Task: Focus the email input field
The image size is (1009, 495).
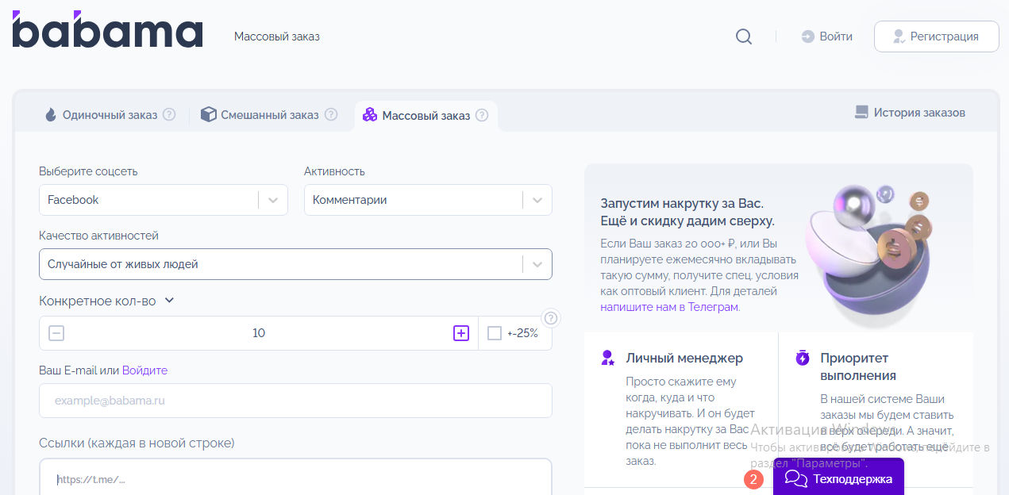Action: [x=295, y=401]
